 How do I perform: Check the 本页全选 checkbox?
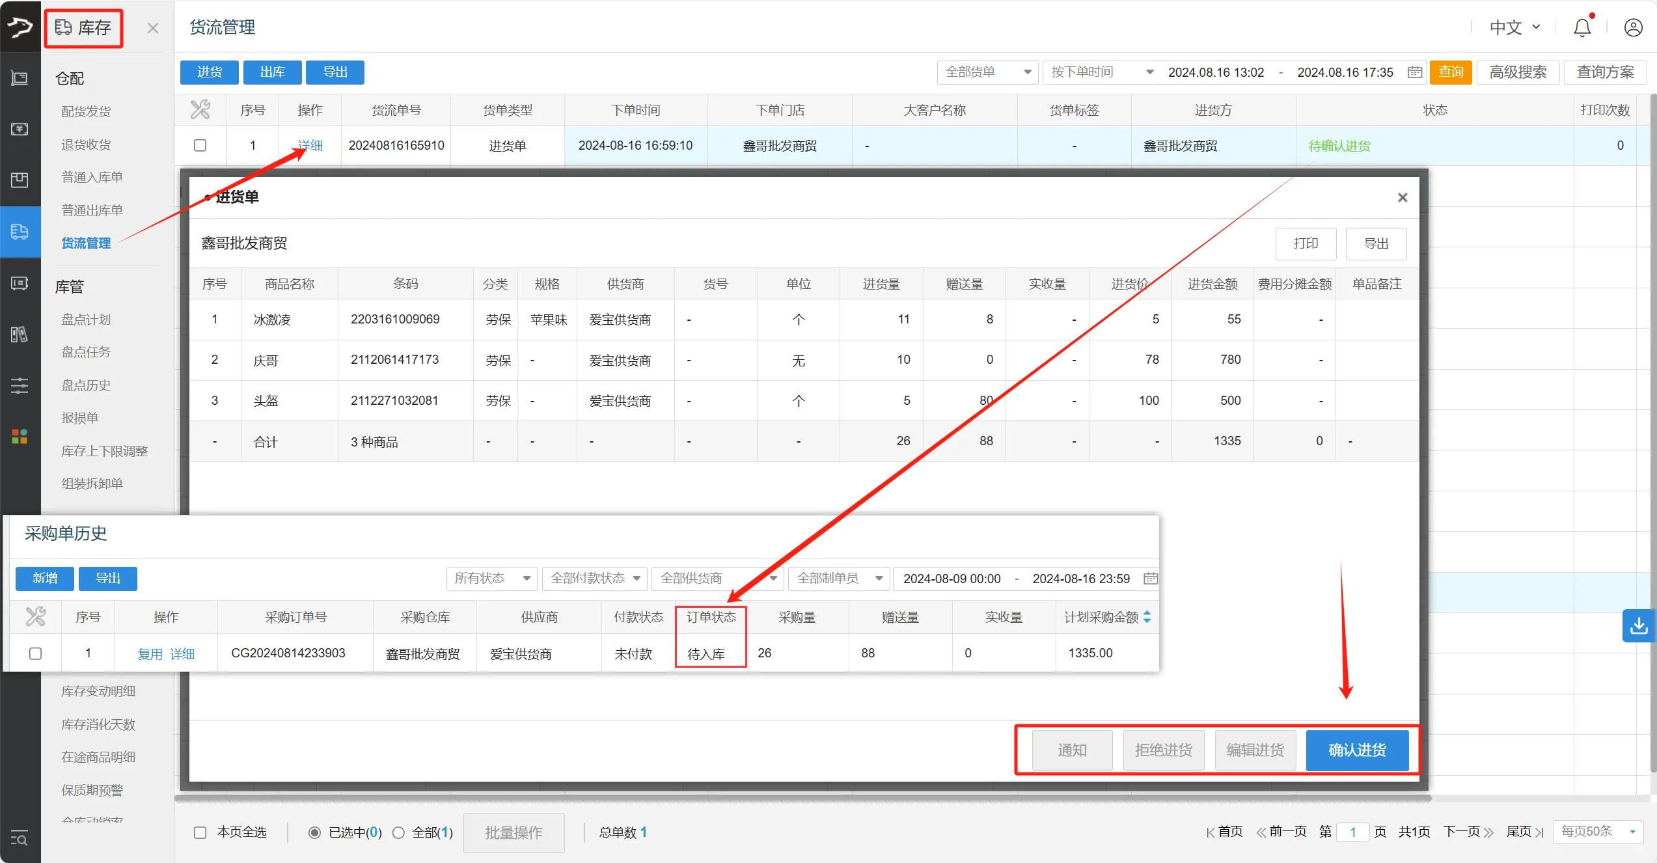point(200,832)
